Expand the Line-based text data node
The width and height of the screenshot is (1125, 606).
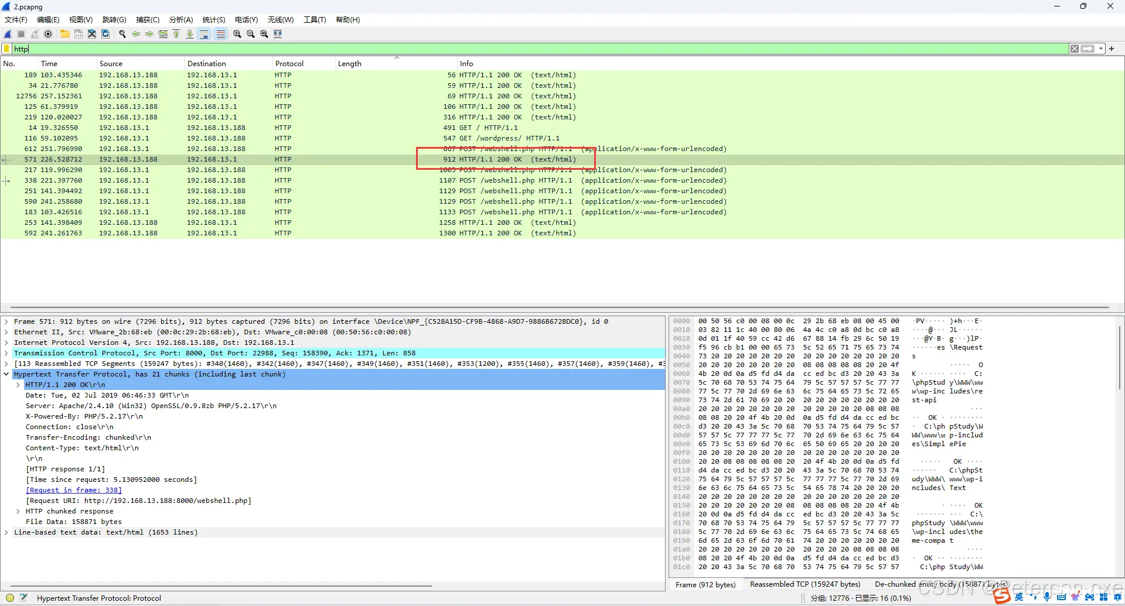pyautogui.click(x=6, y=532)
